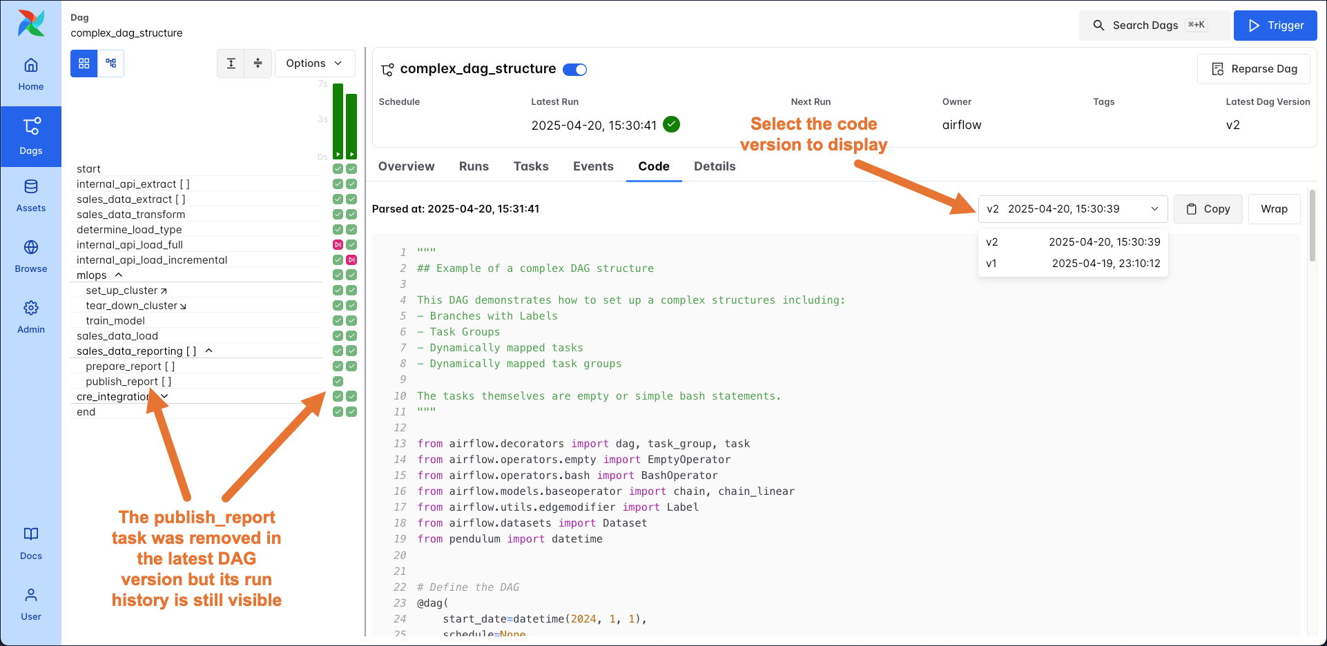Open Home from the sidebar
The width and height of the screenshot is (1327, 646).
[x=30, y=74]
